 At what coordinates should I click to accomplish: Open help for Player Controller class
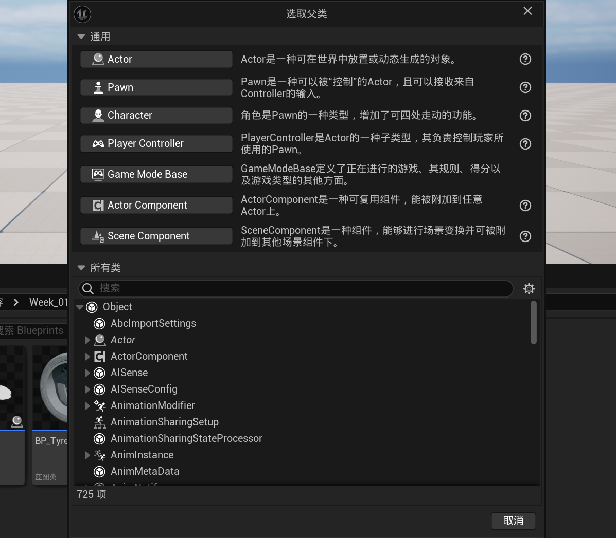pos(525,144)
